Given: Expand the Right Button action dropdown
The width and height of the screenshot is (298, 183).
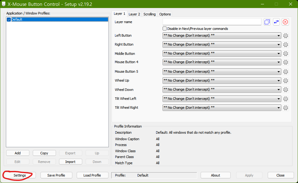Looking at the screenshot, I should tap(222, 45).
